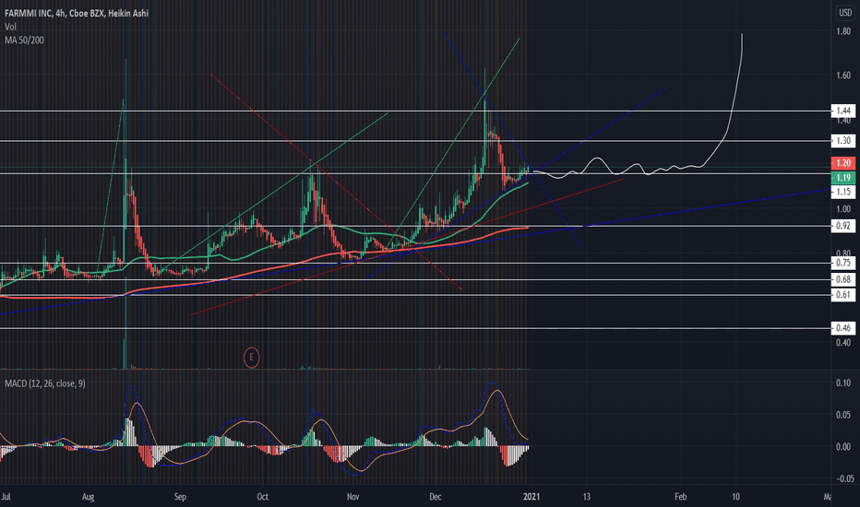This screenshot has width=860, height=507.
Task: Click the Nov label on the time axis
Action: [352, 497]
